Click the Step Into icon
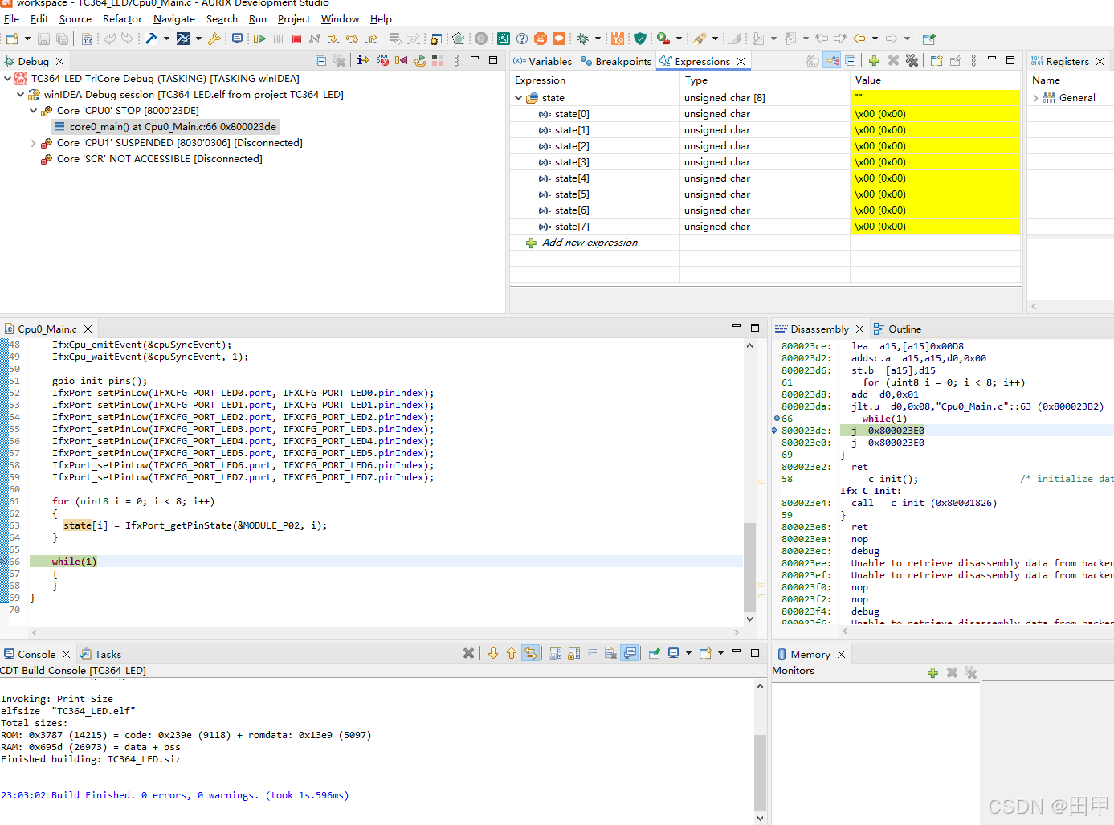 pyautogui.click(x=333, y=39)
